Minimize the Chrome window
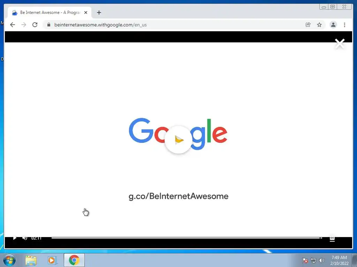 pos(324,7)
